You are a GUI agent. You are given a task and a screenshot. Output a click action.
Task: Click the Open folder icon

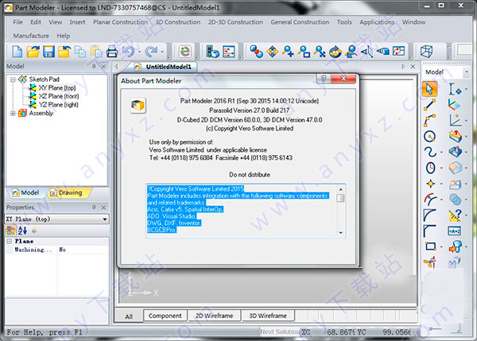click(x=33, y=52)
